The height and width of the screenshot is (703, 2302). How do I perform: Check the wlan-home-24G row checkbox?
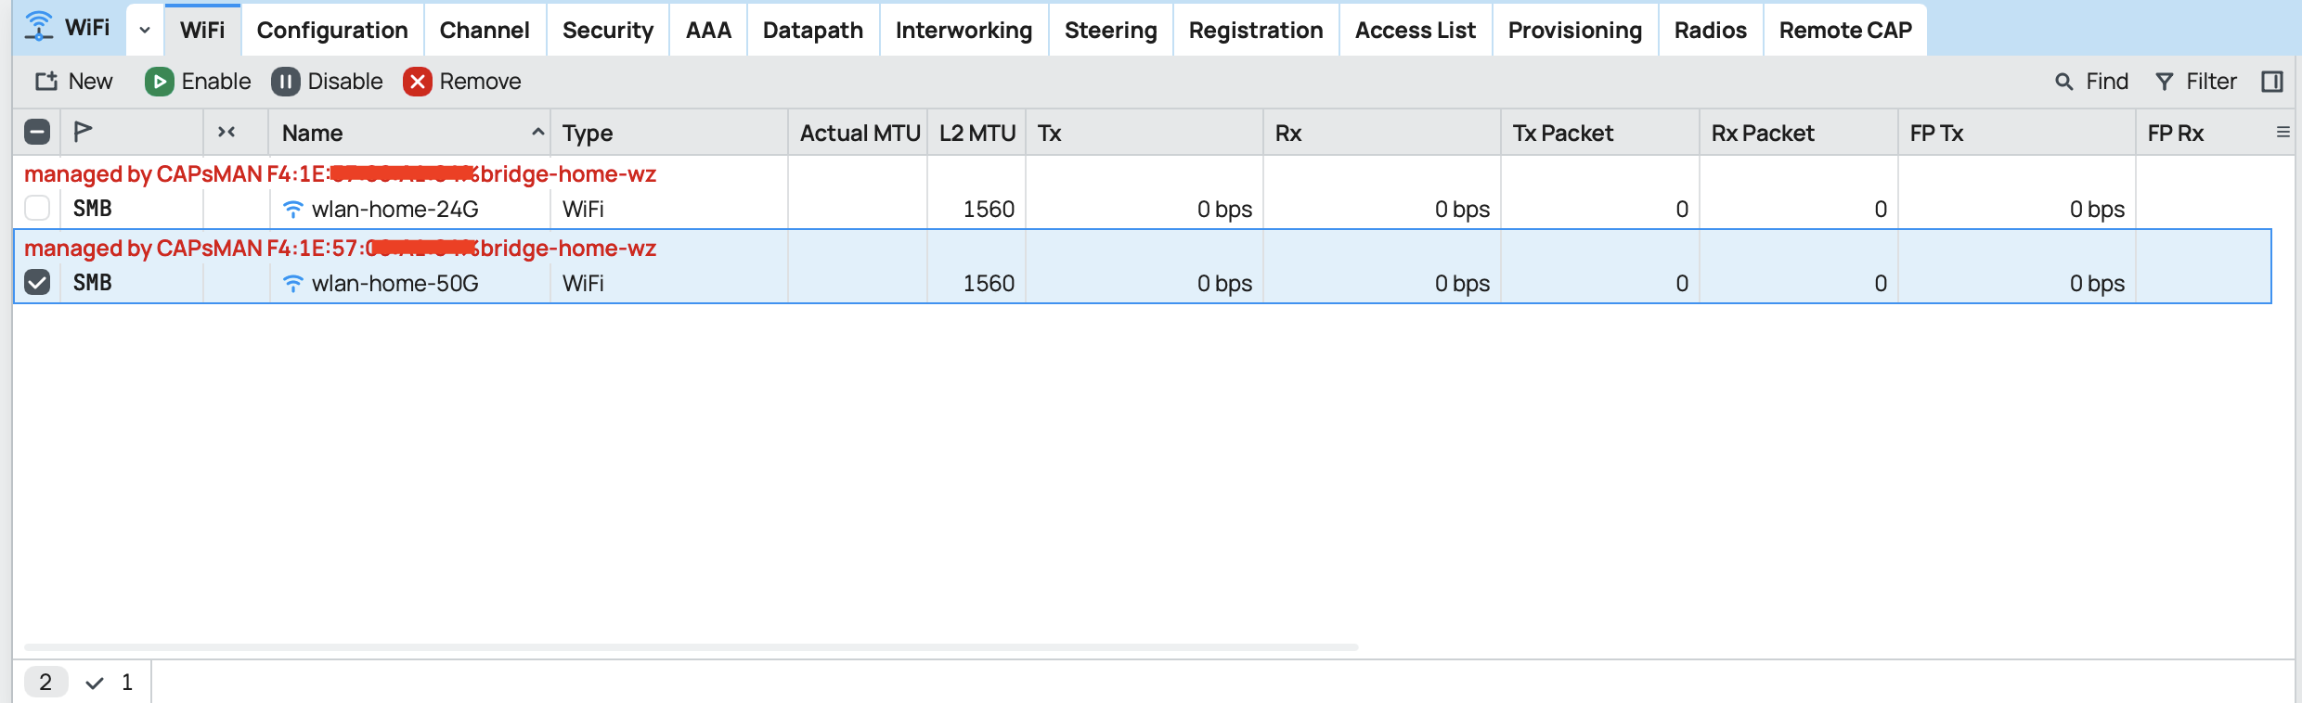[x=37, y=208]
